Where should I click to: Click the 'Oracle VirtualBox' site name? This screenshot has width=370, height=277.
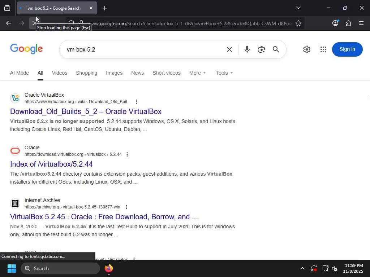(x=44, y=95)
